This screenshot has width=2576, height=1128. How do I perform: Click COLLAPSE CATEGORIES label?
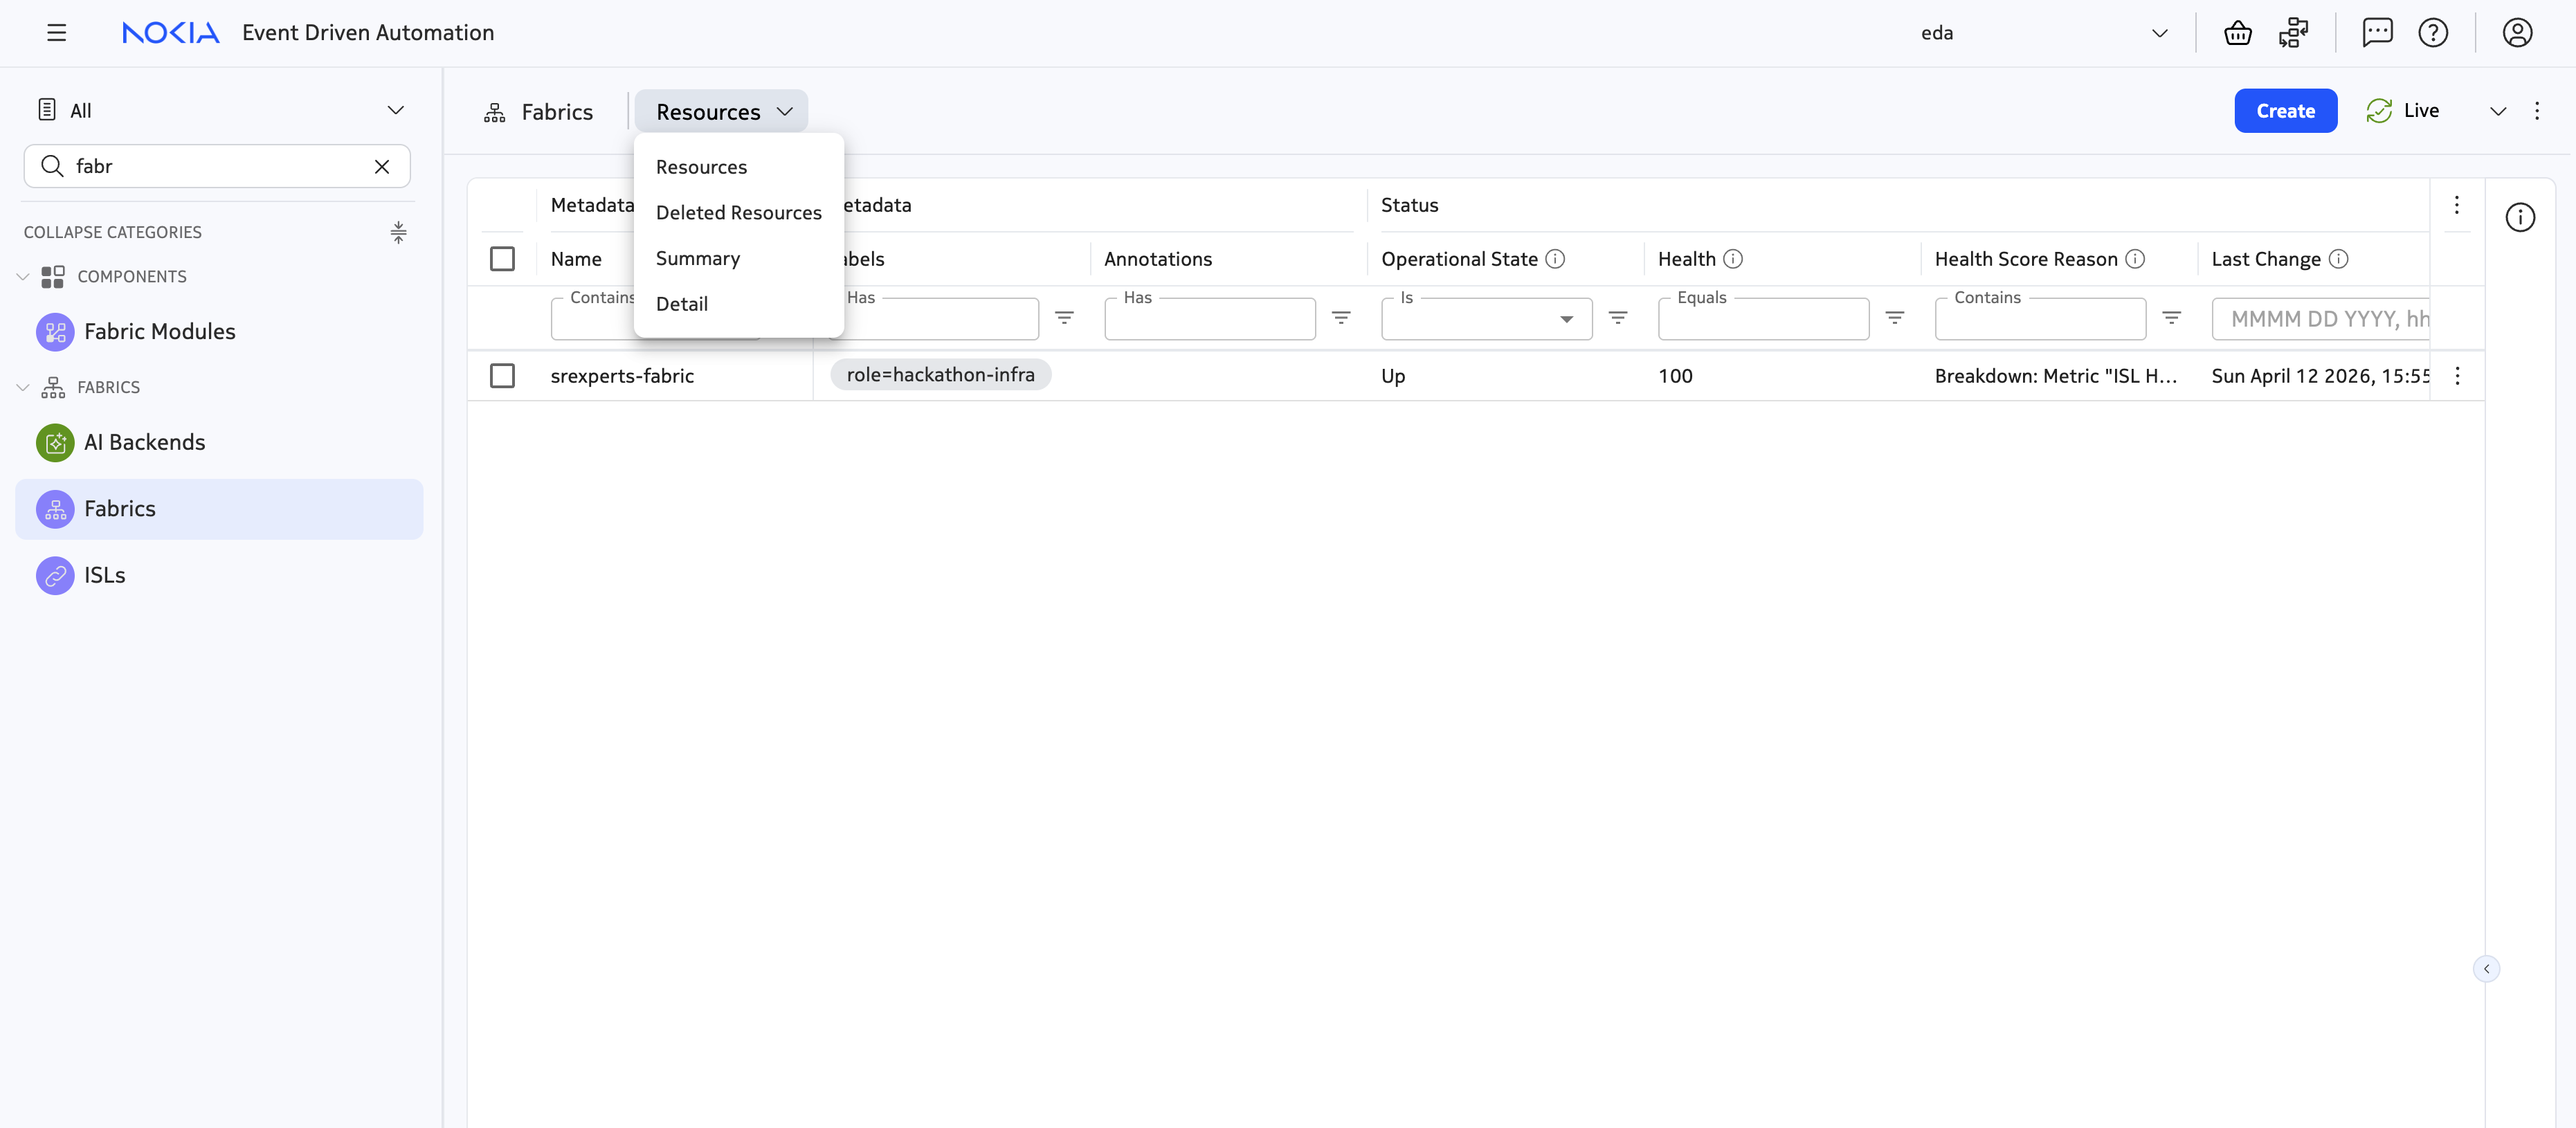[x=112, y=232]
